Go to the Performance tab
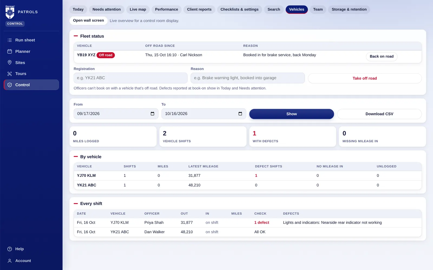Viewport: 433px width, 270px height. (x=166, y=9)
